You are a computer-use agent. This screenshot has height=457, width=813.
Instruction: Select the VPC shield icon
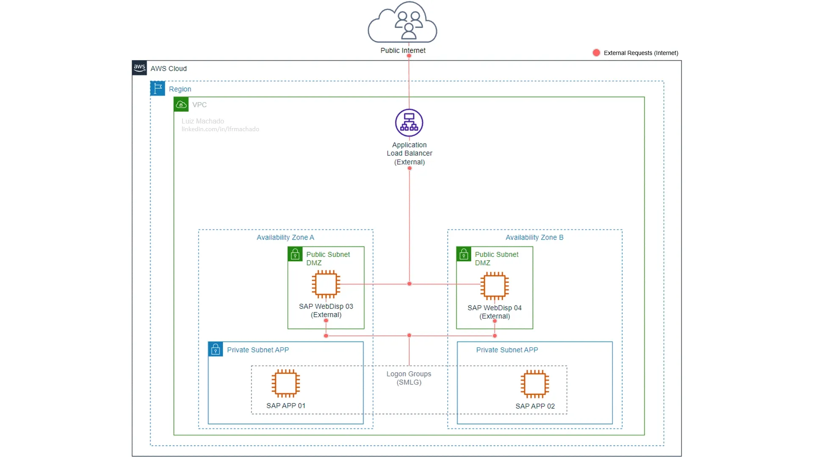pos(181,105)
